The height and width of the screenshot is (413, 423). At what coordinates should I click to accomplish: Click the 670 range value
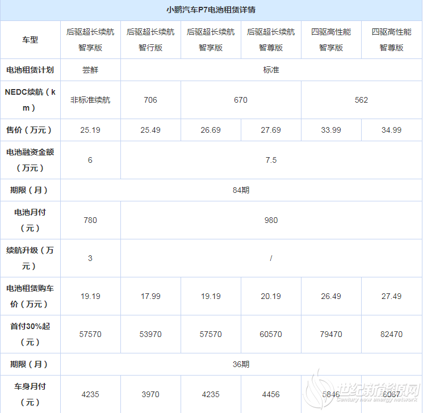[241, 100]
